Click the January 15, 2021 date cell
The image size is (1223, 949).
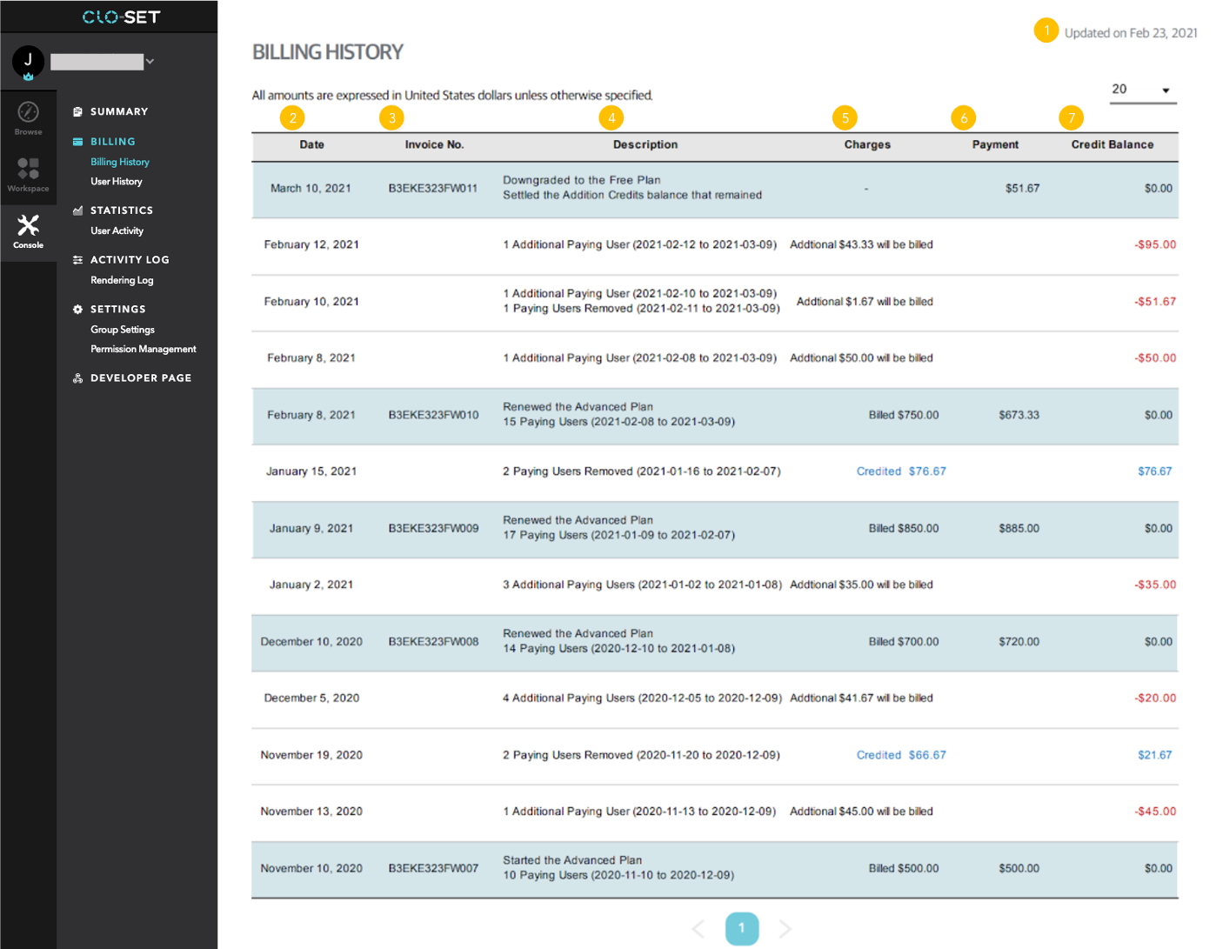point(311,472)
